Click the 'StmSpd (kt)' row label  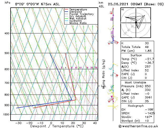pos(131,121)
